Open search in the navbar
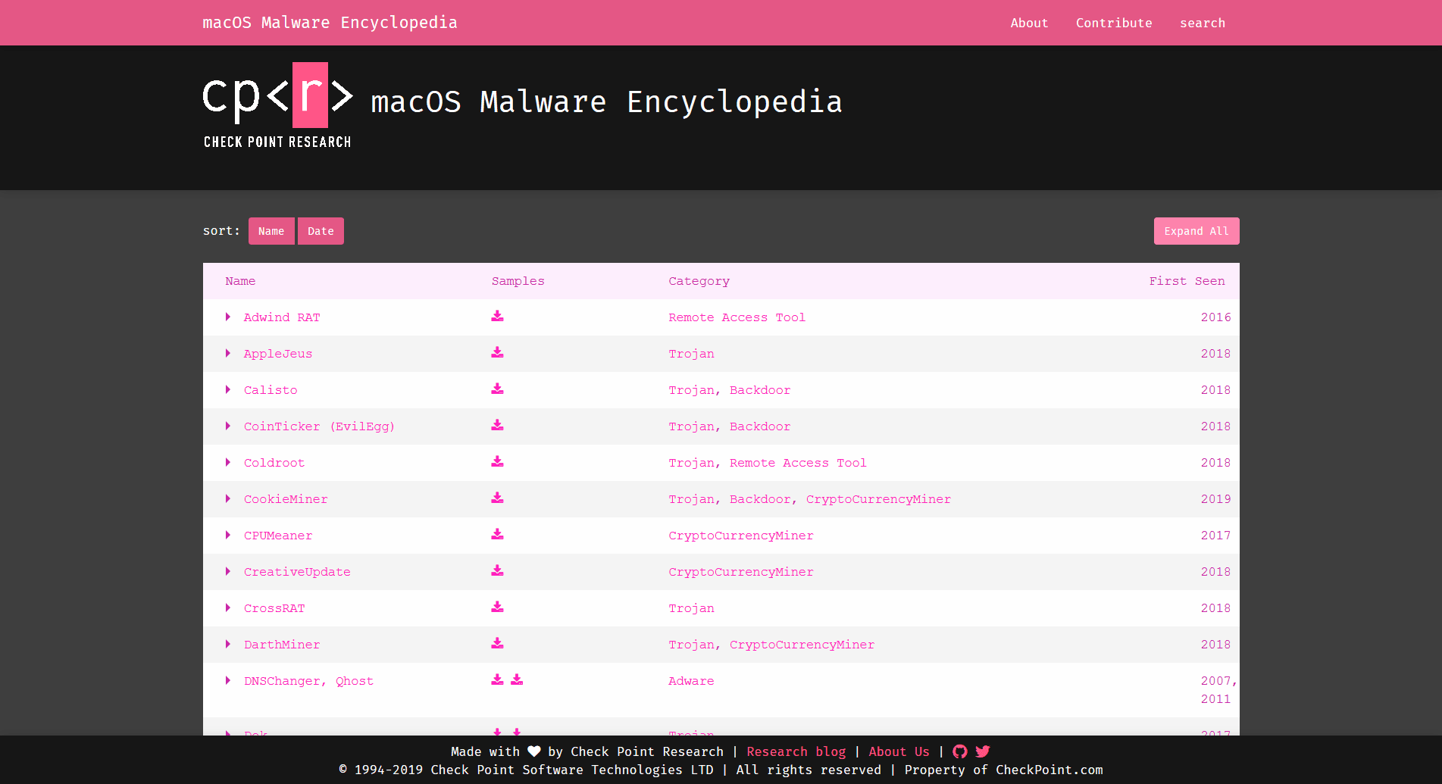Viewport: 1442px width, 784px height. [x=1202, y=23]
